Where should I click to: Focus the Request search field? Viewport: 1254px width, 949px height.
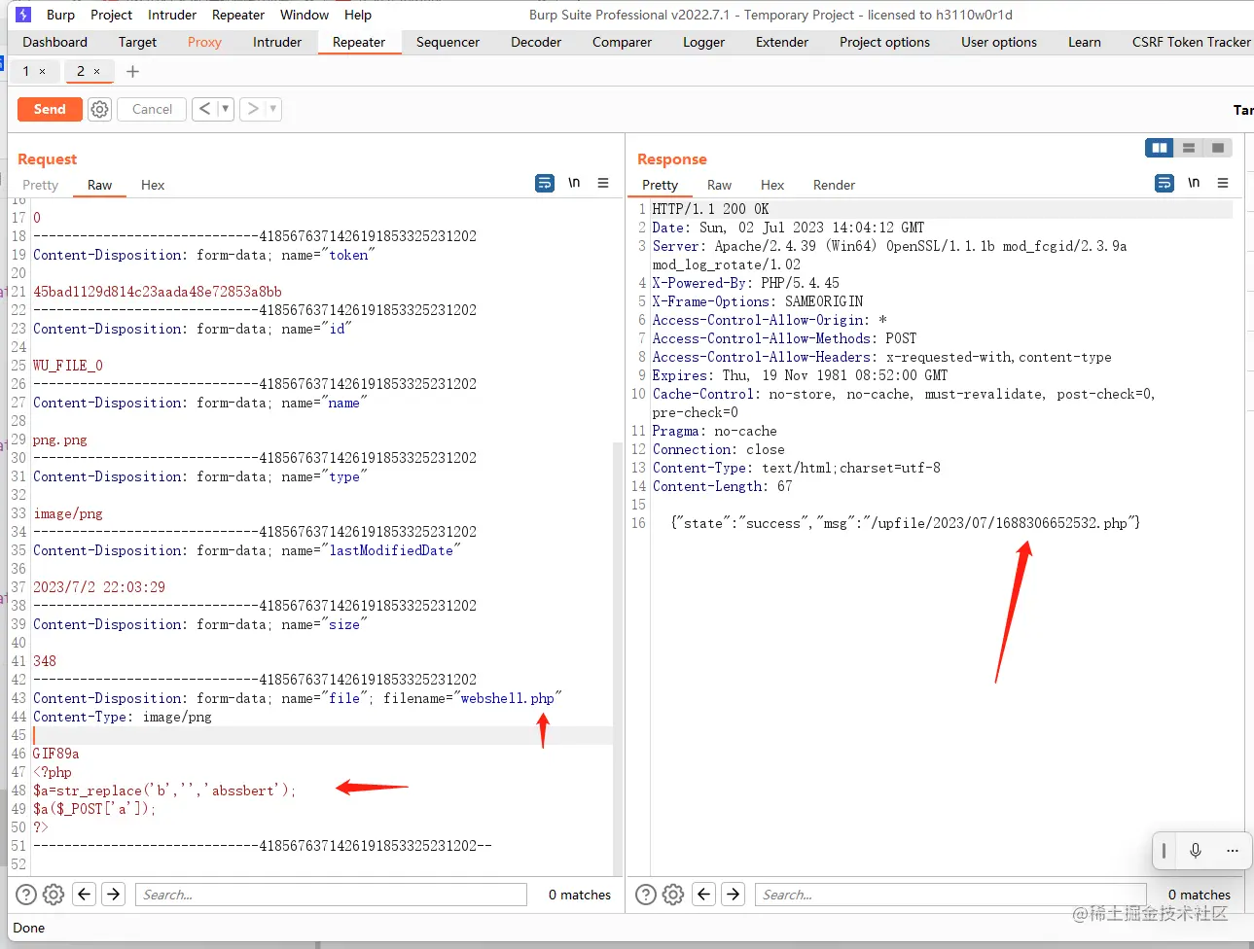[x=331, y=895]
